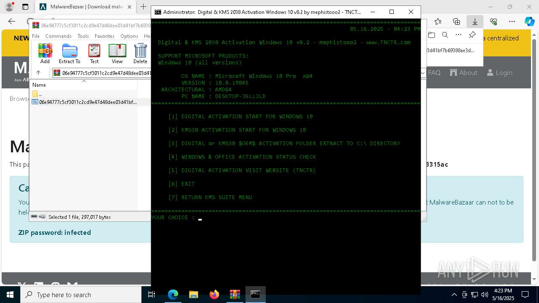Run the WinRAR Test archive tool

click(94, 53)
